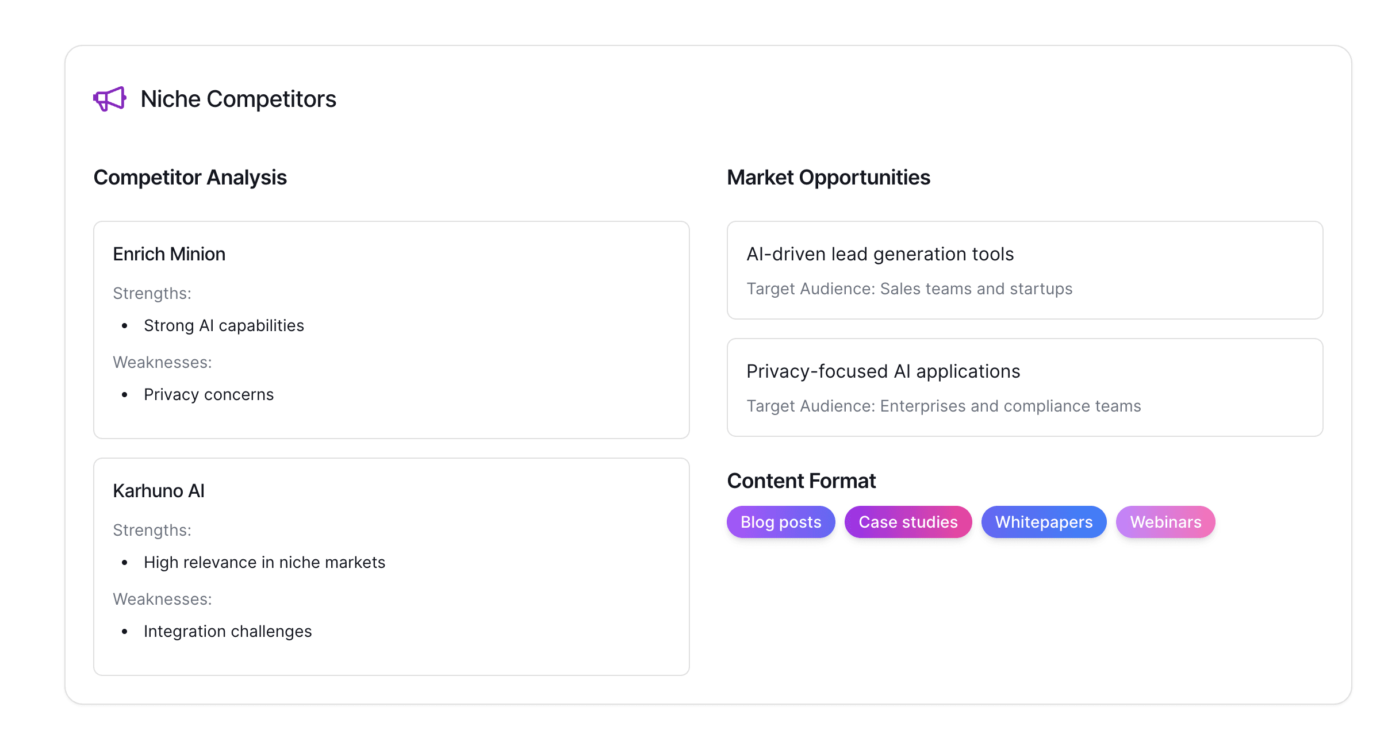
Task: Click the Strengths label under Karhuno AI
Action: (152, 530)
